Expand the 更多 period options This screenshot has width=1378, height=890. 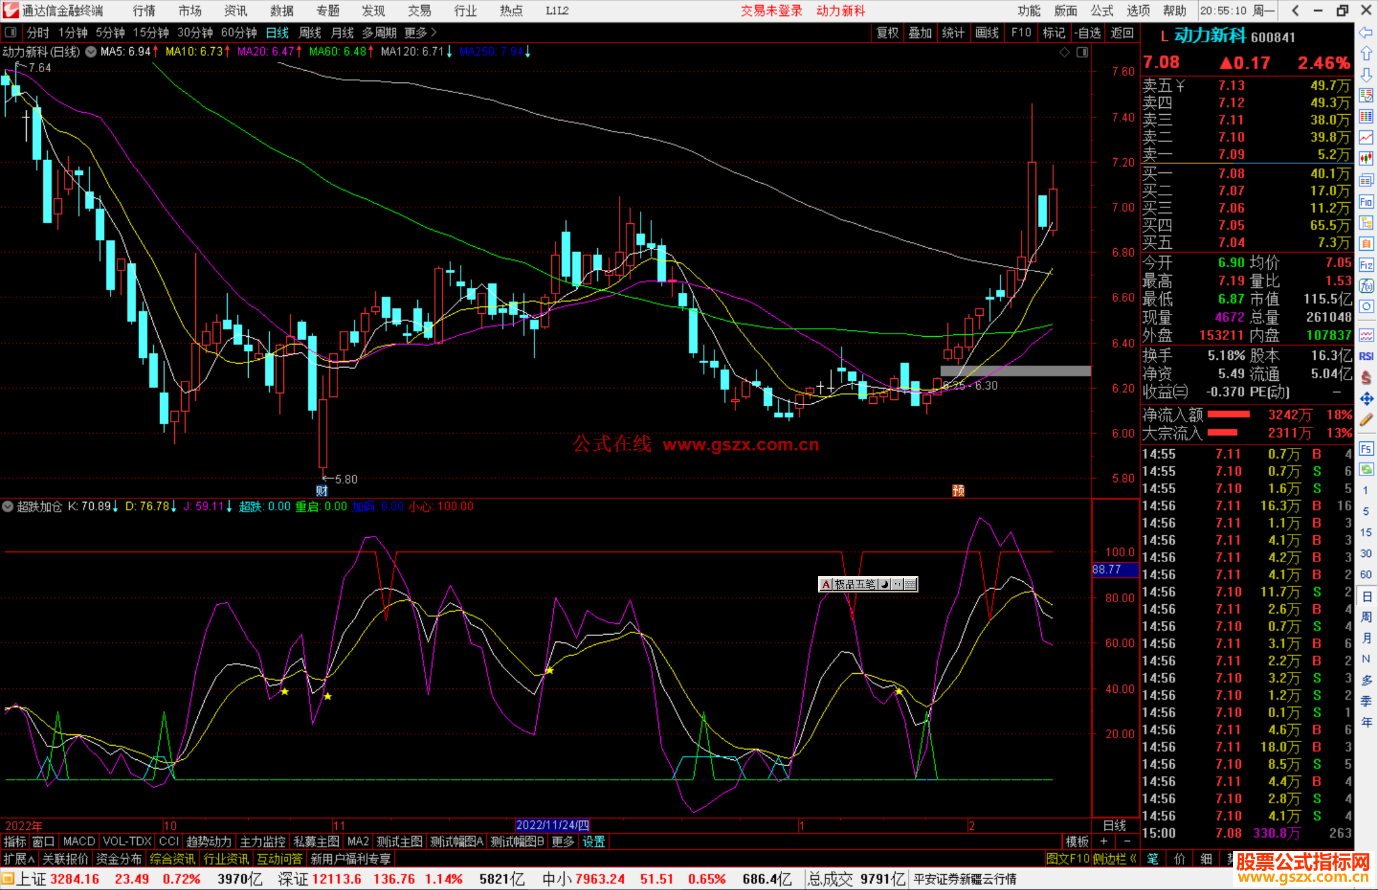[420, 33]
